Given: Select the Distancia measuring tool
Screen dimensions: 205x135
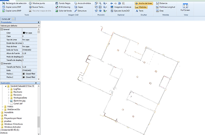Looking at the screenshot, I should click(x=161, y=3).
